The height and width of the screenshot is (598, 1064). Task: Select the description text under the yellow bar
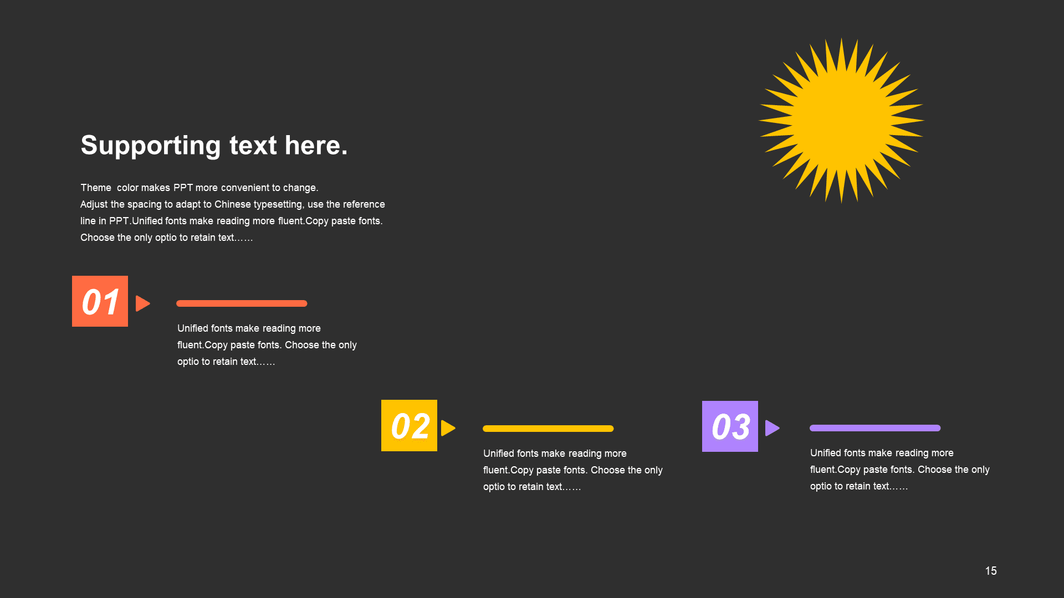point(573,470)
